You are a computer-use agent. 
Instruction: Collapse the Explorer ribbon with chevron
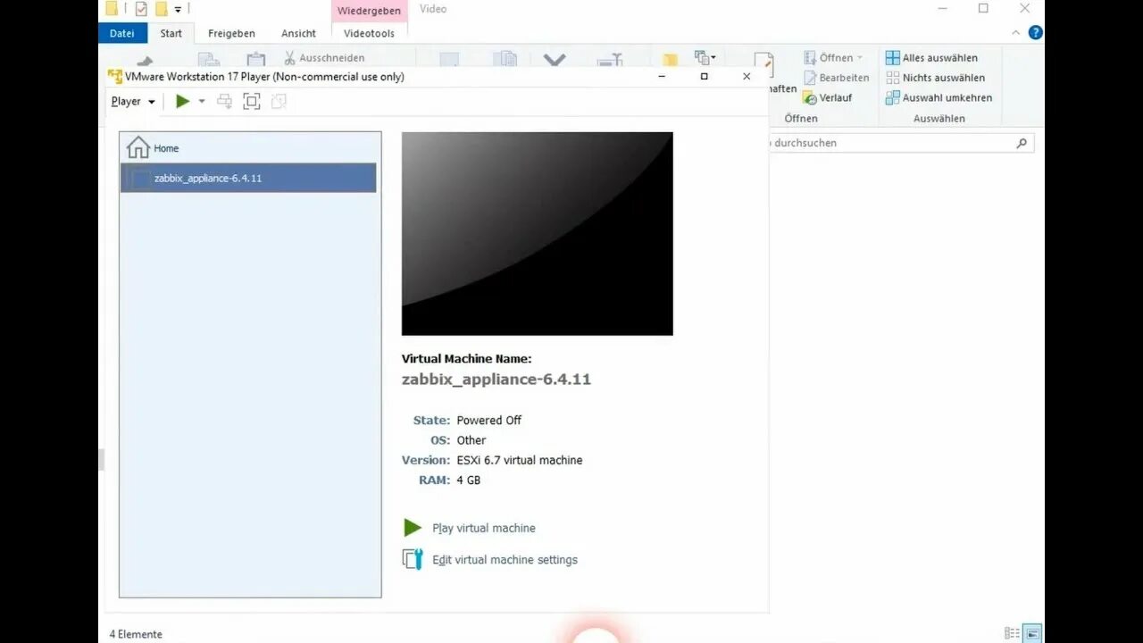click(x=1016, y=33)
